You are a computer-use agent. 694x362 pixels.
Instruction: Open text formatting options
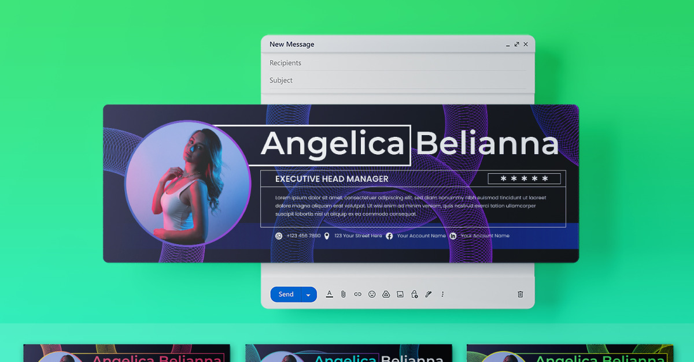click(329, 294)
